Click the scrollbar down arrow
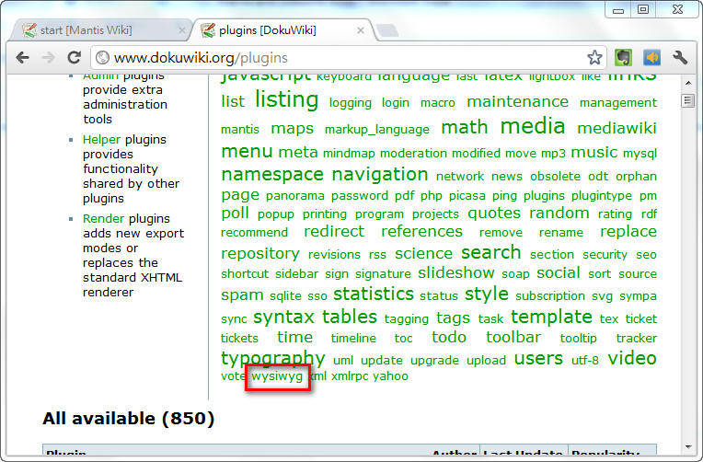The width and height of the screenshot is (703, 462). [687, 446]
